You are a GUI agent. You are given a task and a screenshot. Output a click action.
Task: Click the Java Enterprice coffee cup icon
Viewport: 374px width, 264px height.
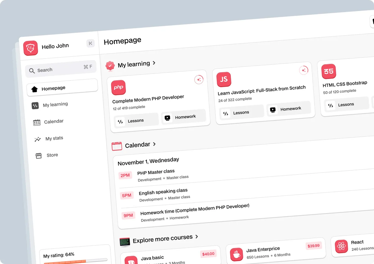pyautogui.click(x=237, y=254)
